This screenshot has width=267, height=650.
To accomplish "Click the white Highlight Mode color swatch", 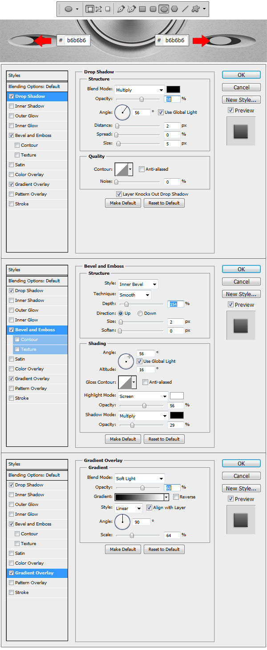I will pyautogui.click(x=177, y=396).
